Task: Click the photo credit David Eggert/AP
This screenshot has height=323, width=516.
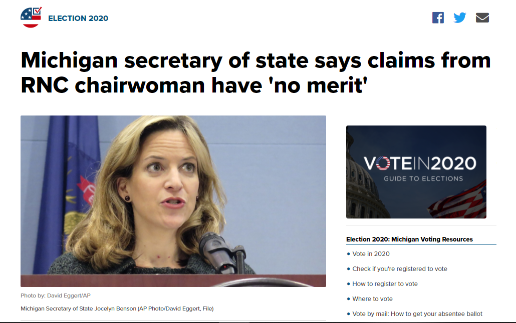Action: [55, 295]
